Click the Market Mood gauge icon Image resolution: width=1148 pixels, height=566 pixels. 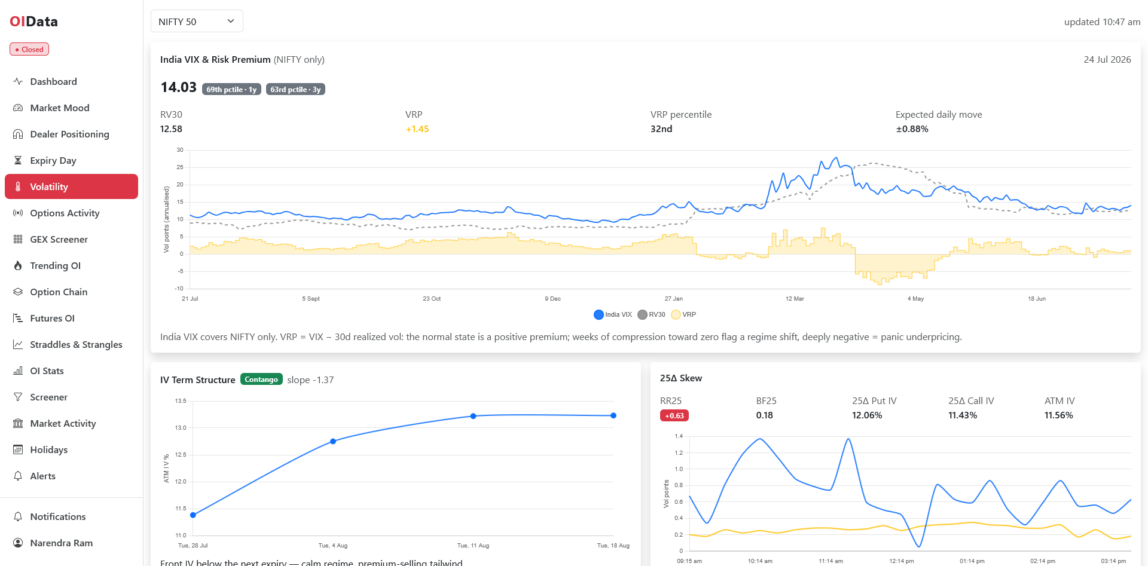[18, 108]
